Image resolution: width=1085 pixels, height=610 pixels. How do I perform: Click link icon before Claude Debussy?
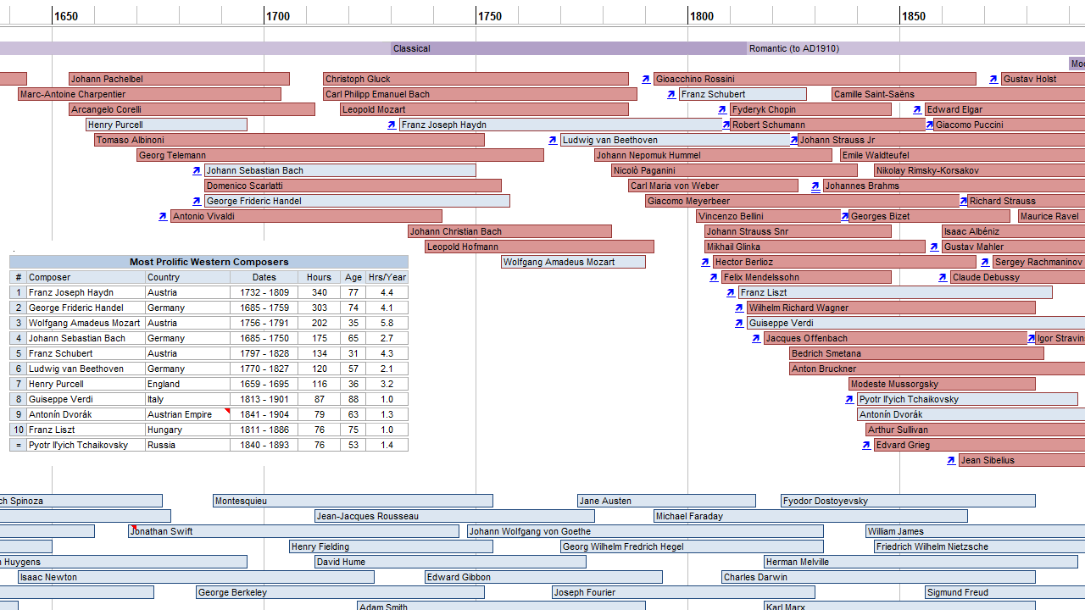pyautogui.click(x=943, y=277)
